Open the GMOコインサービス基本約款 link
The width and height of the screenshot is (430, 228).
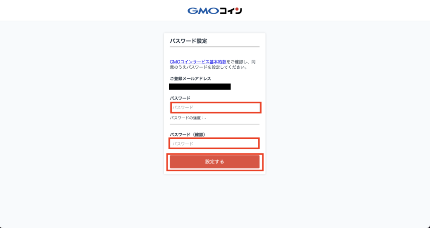(x=198, y=62)
